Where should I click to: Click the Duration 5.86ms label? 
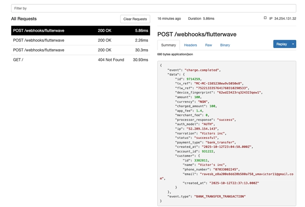coord(201,18)
